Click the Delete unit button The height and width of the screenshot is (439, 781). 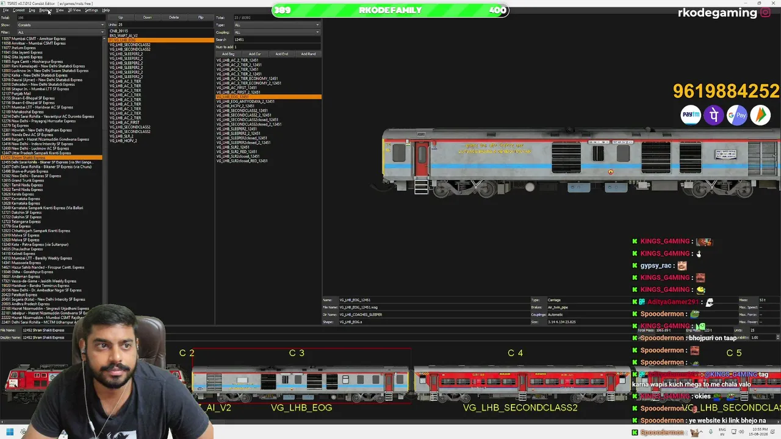click(x=174, y=18)
